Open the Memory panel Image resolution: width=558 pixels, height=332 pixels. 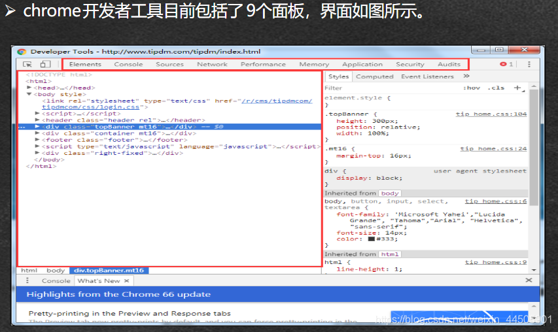click(314, 64)
